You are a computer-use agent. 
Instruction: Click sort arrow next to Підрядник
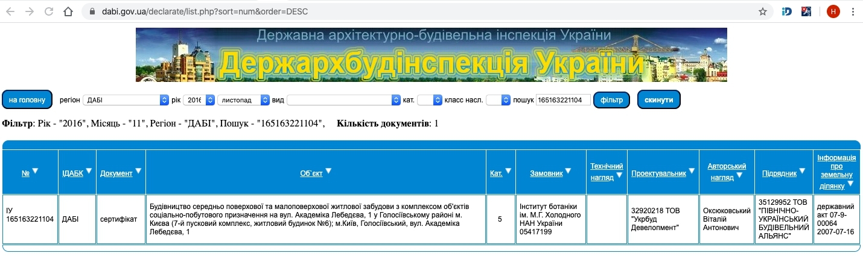tap(802, 171)
